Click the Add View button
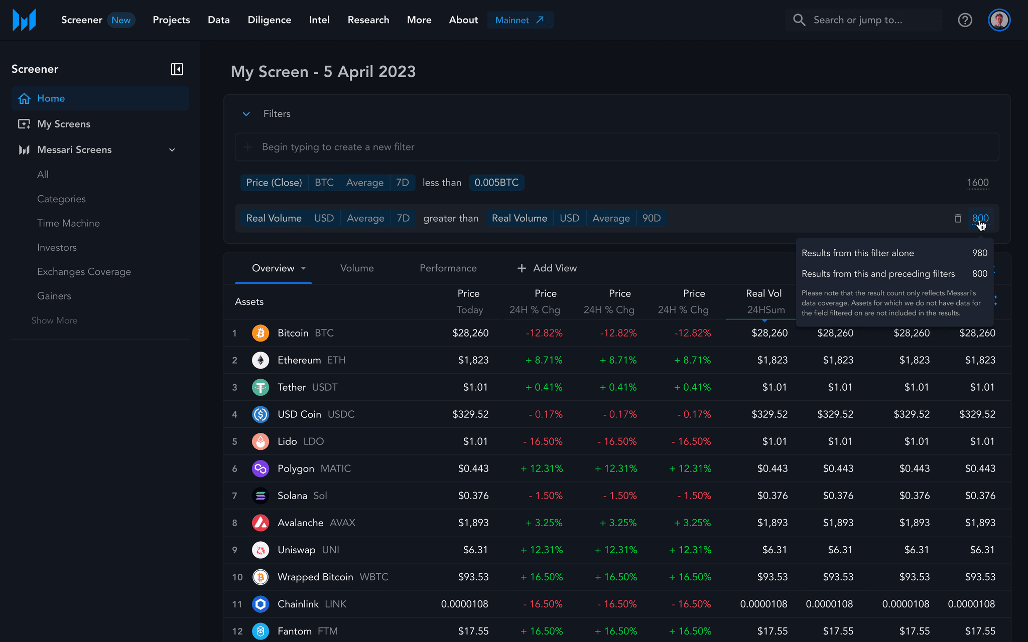Image resolution: width=1028 pixels, height=642 pixels. pos(547,268)
